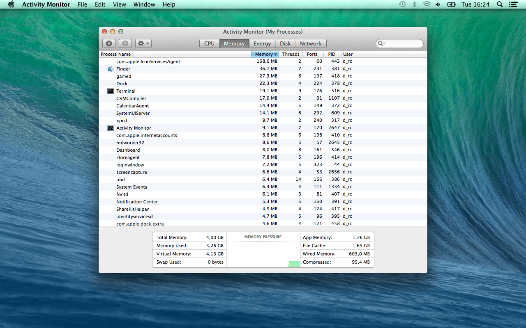Select the ShareKitHelper process
The width and height of the screenshot is (526, 328).
click(x=263, y=209)
